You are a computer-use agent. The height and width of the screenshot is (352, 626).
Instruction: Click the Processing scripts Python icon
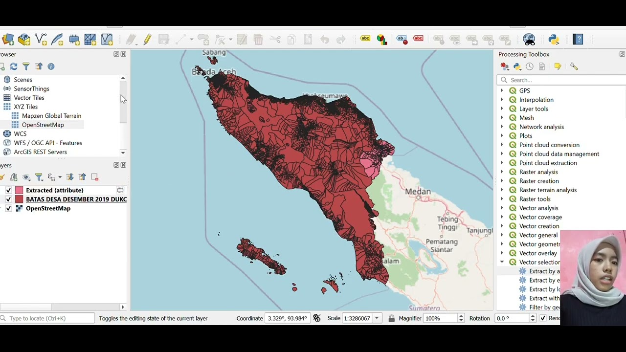tap(517, 66)
